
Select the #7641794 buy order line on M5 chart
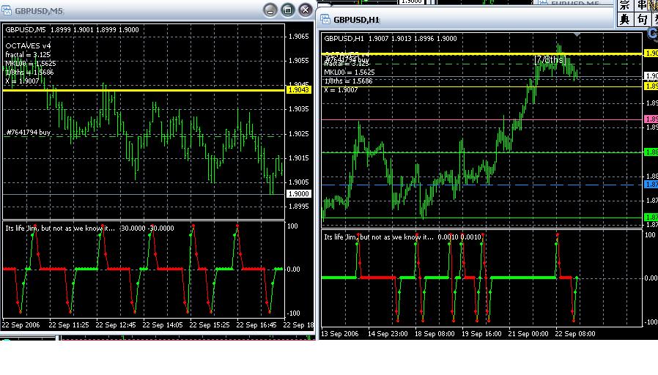point(29,133)
